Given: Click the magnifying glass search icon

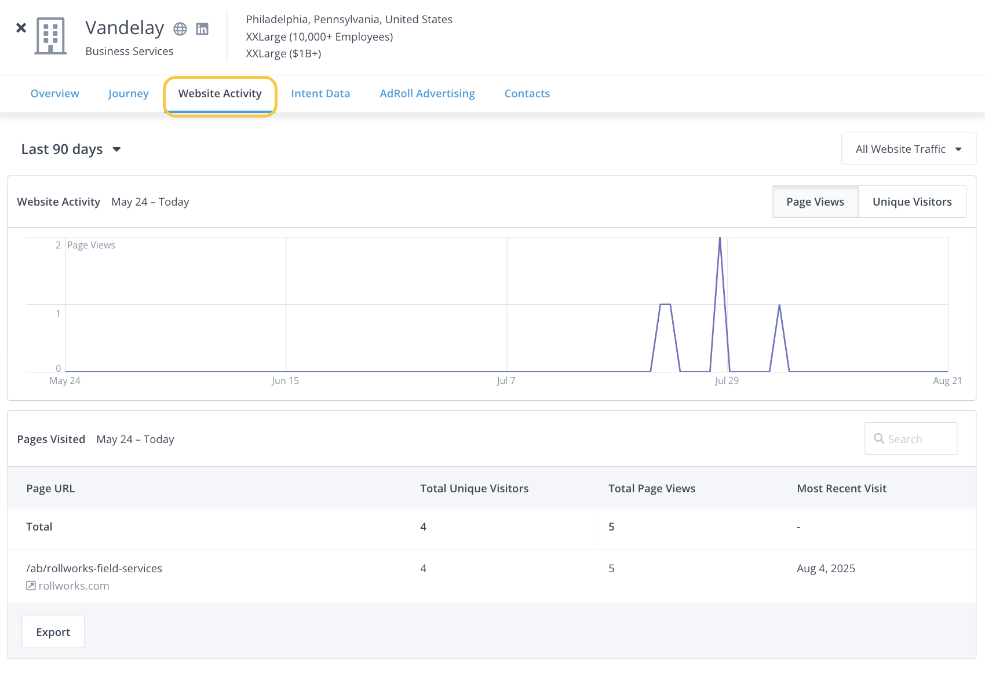Looking at the screenshot, I should click(x=879, y=439).
